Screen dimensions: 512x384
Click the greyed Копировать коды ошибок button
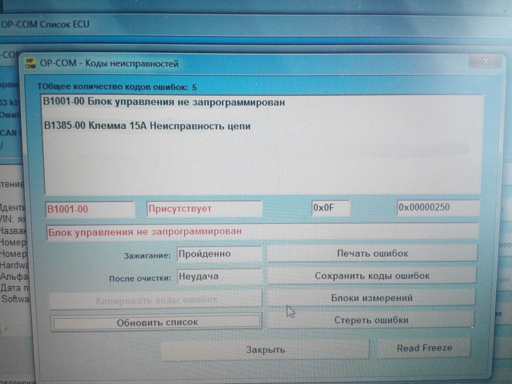156,300
